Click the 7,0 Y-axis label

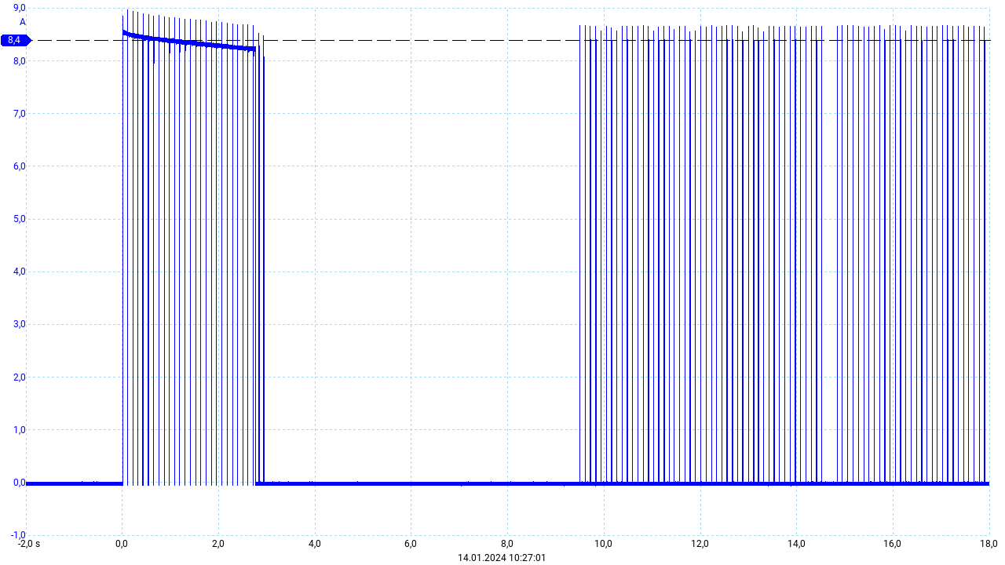pos(20,114)
